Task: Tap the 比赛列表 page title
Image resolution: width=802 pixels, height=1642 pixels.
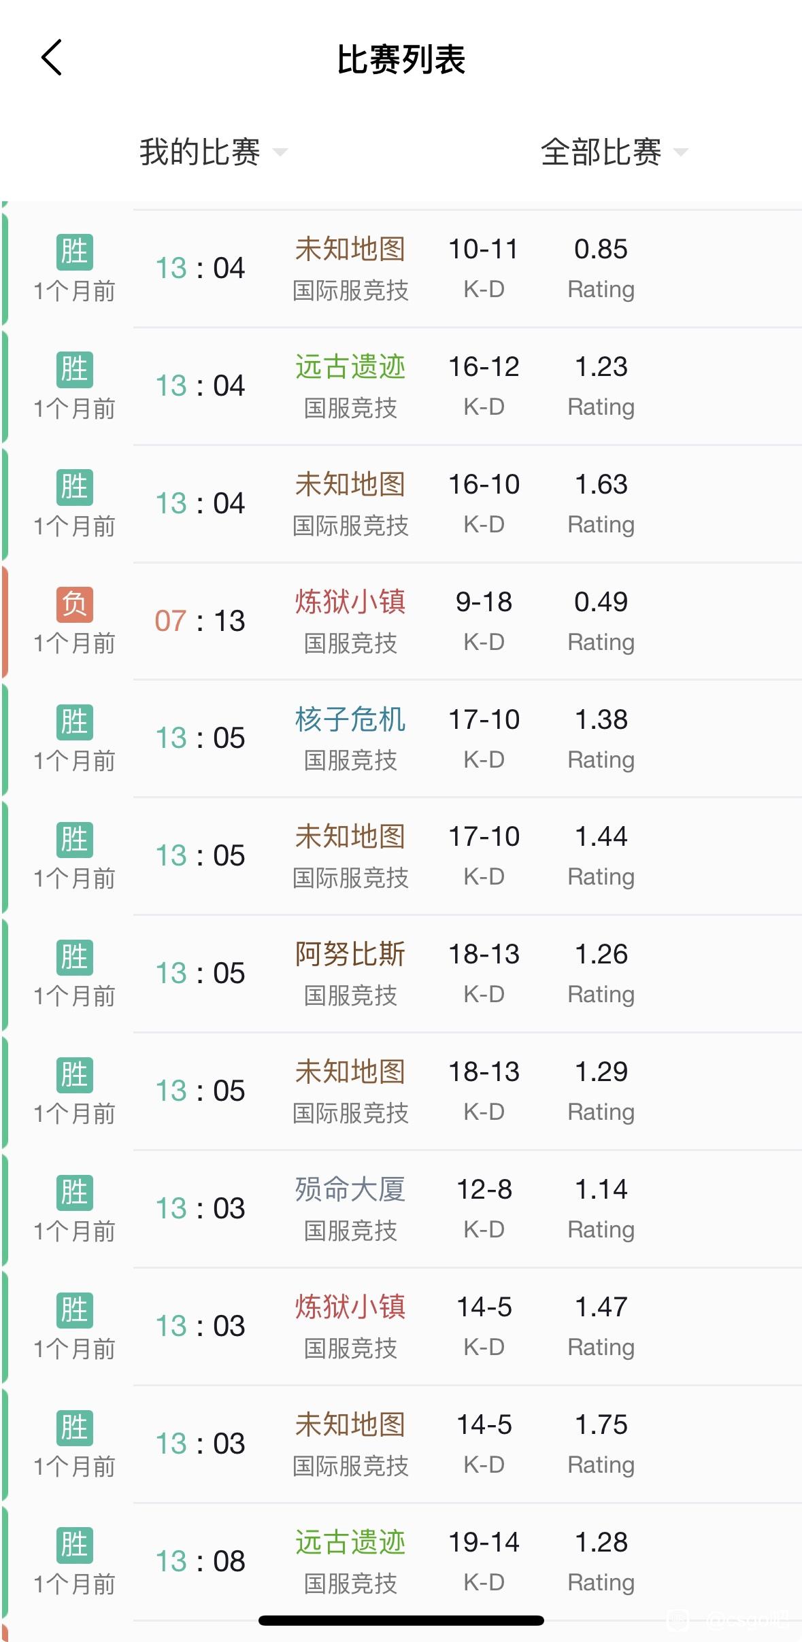Action: 401,59
